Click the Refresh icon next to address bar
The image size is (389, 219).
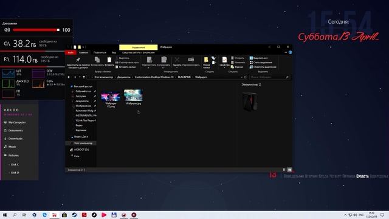[x=246, y=77]
